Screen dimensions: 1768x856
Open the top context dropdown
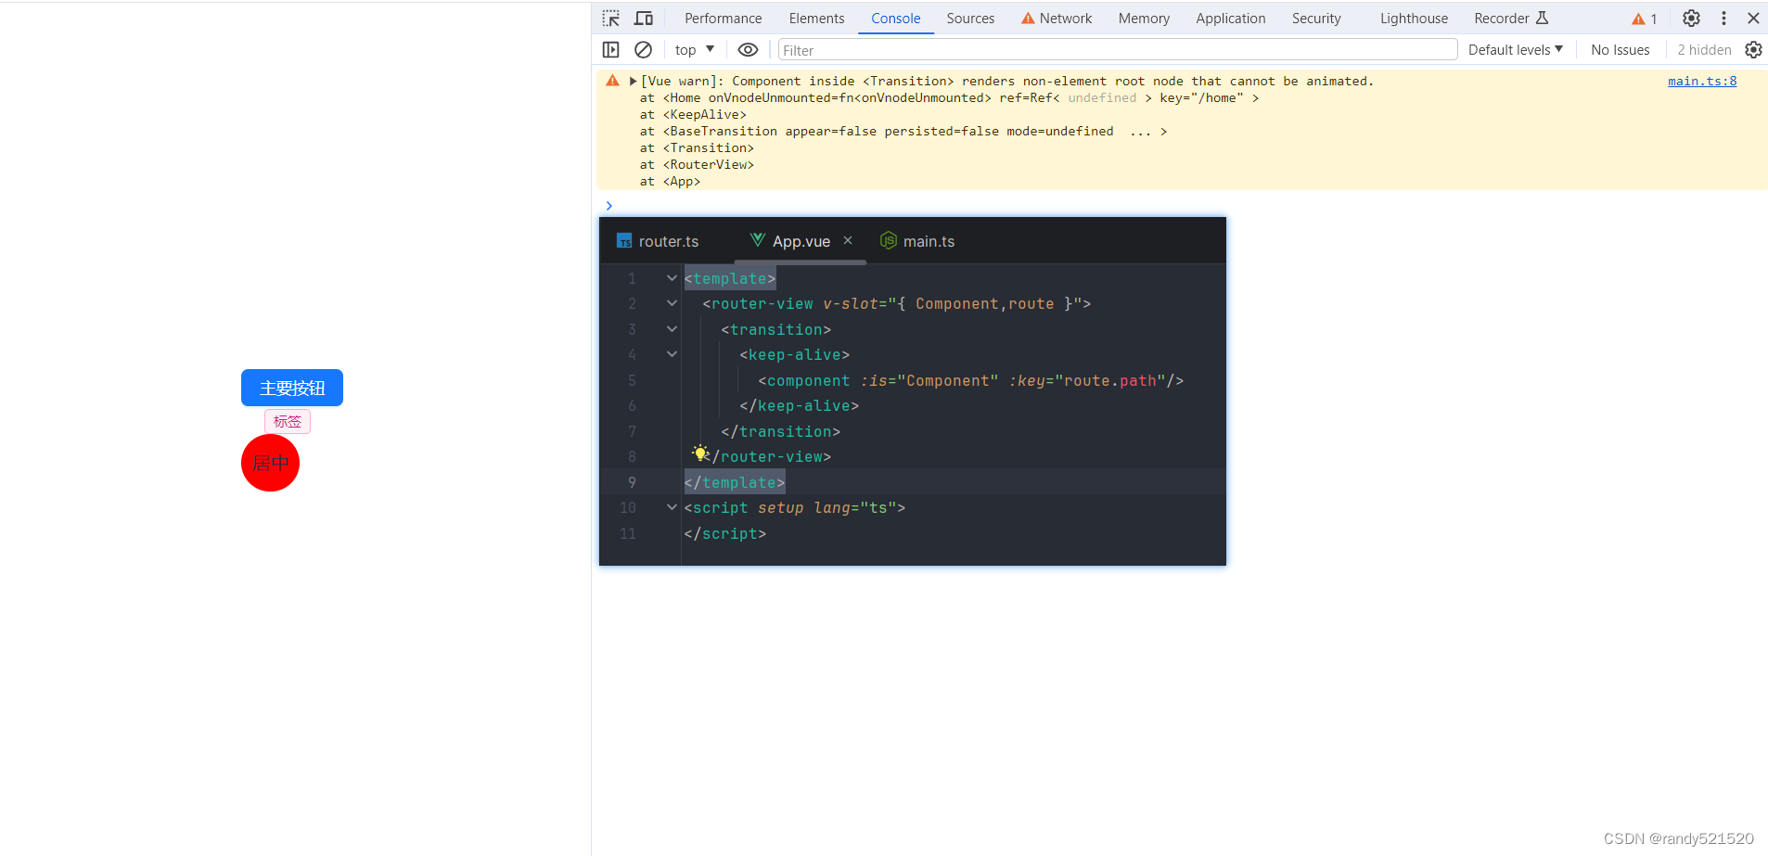click(x=695, y=50)
